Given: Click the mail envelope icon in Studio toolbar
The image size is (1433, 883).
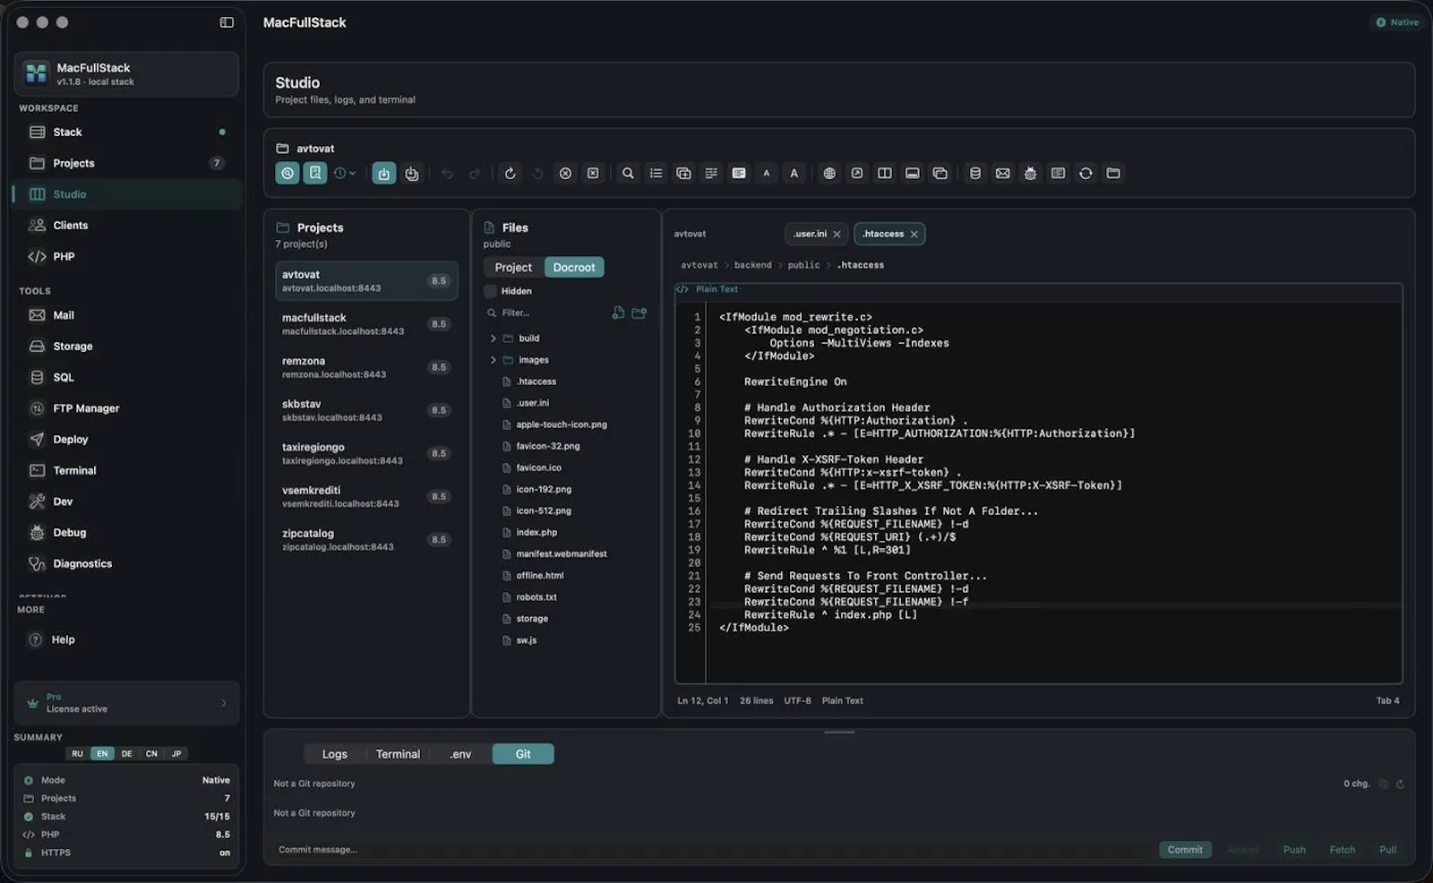Looking at the screenshot, I should coord(1003,174).
